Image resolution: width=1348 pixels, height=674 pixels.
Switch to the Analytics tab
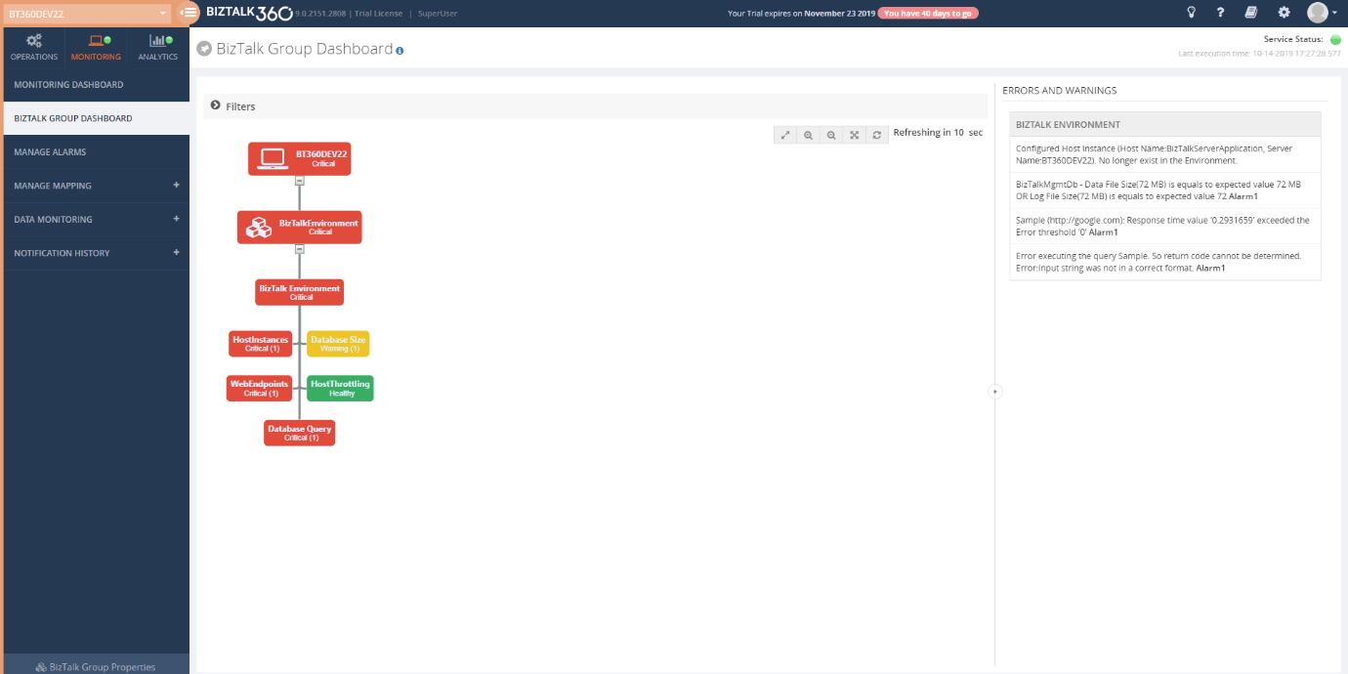click(158, 48)
